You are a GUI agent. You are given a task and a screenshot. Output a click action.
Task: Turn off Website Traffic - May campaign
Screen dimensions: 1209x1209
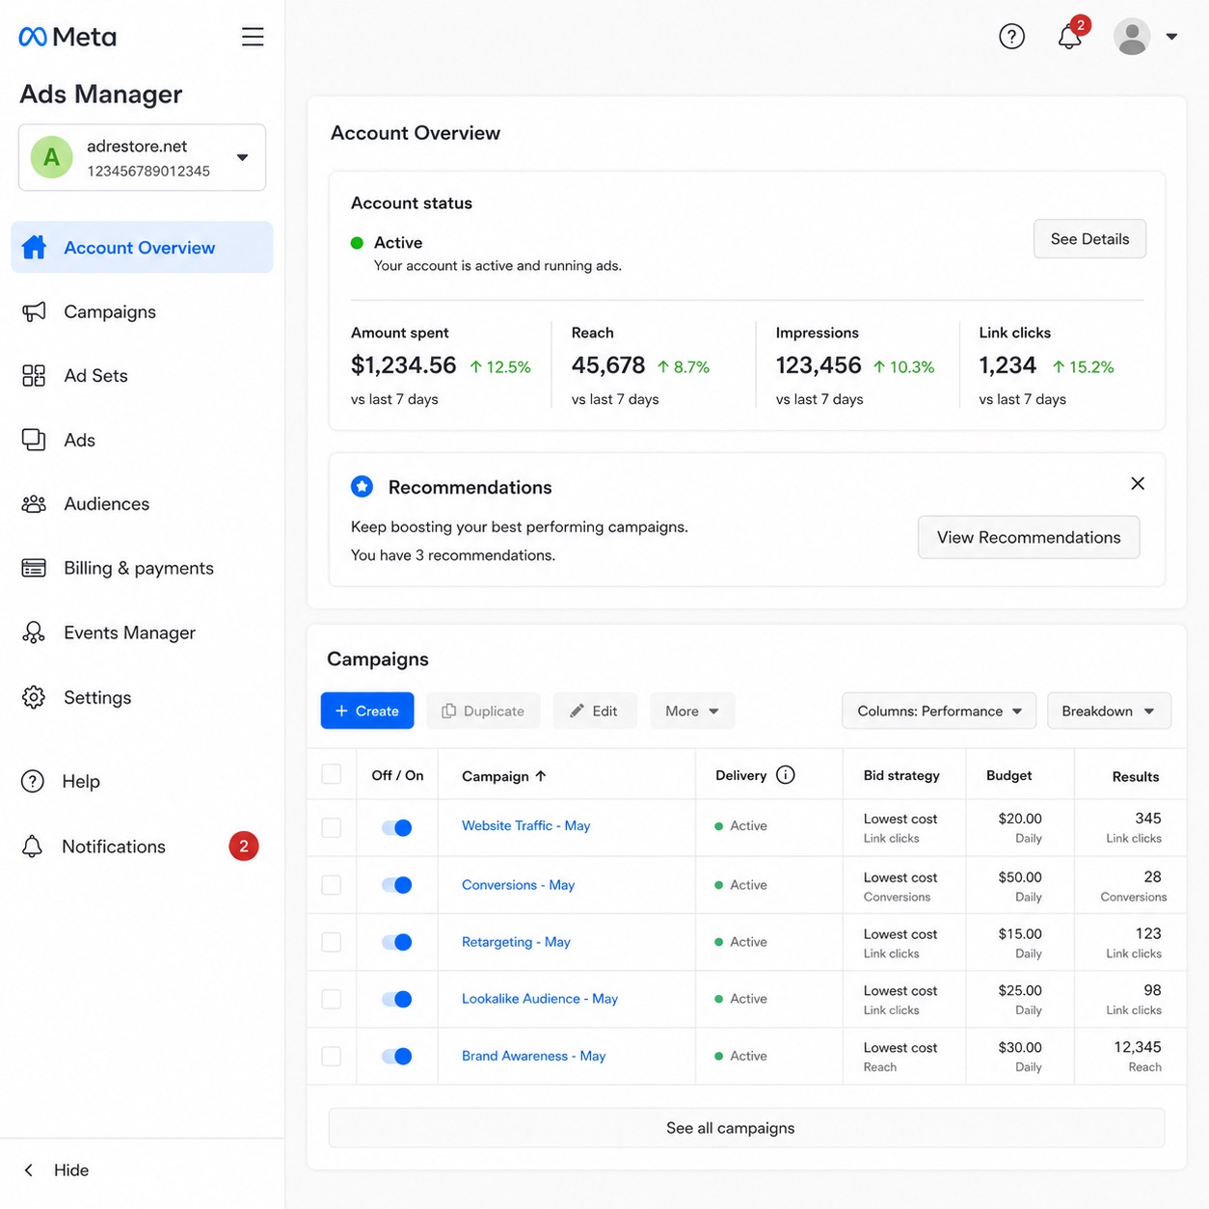point(397,828)
